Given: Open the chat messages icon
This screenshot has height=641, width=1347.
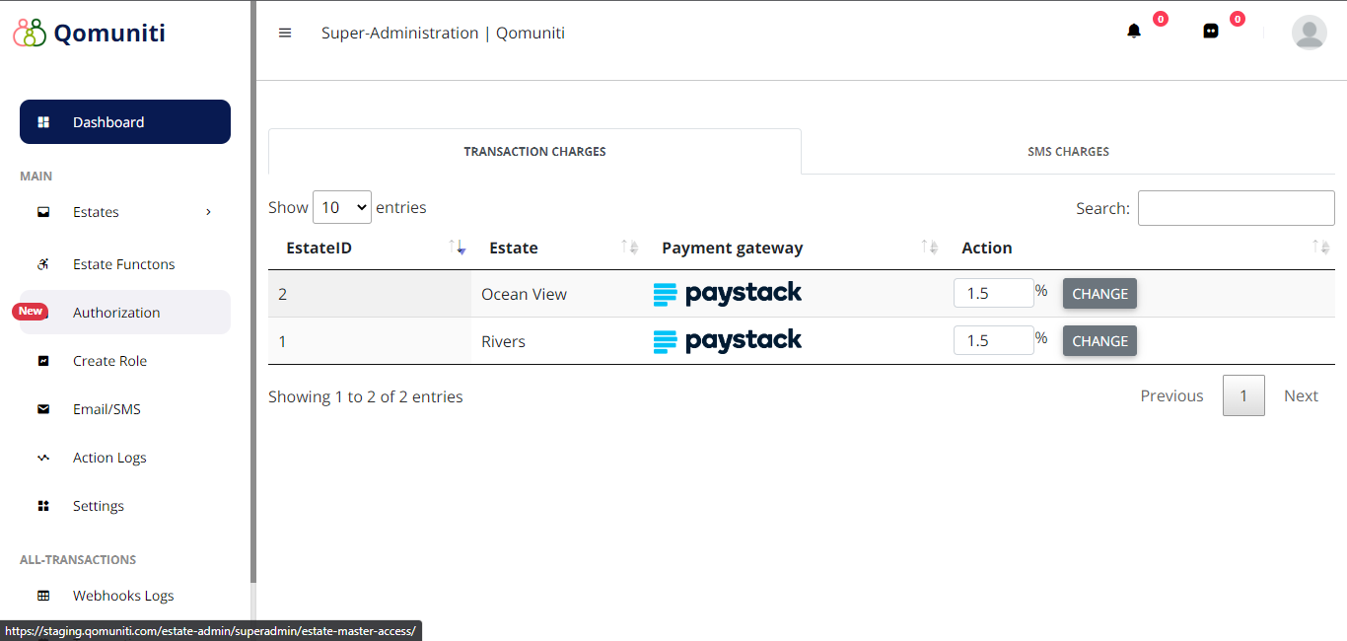Looking at the screenshot, I should [x=1211, y=32].
